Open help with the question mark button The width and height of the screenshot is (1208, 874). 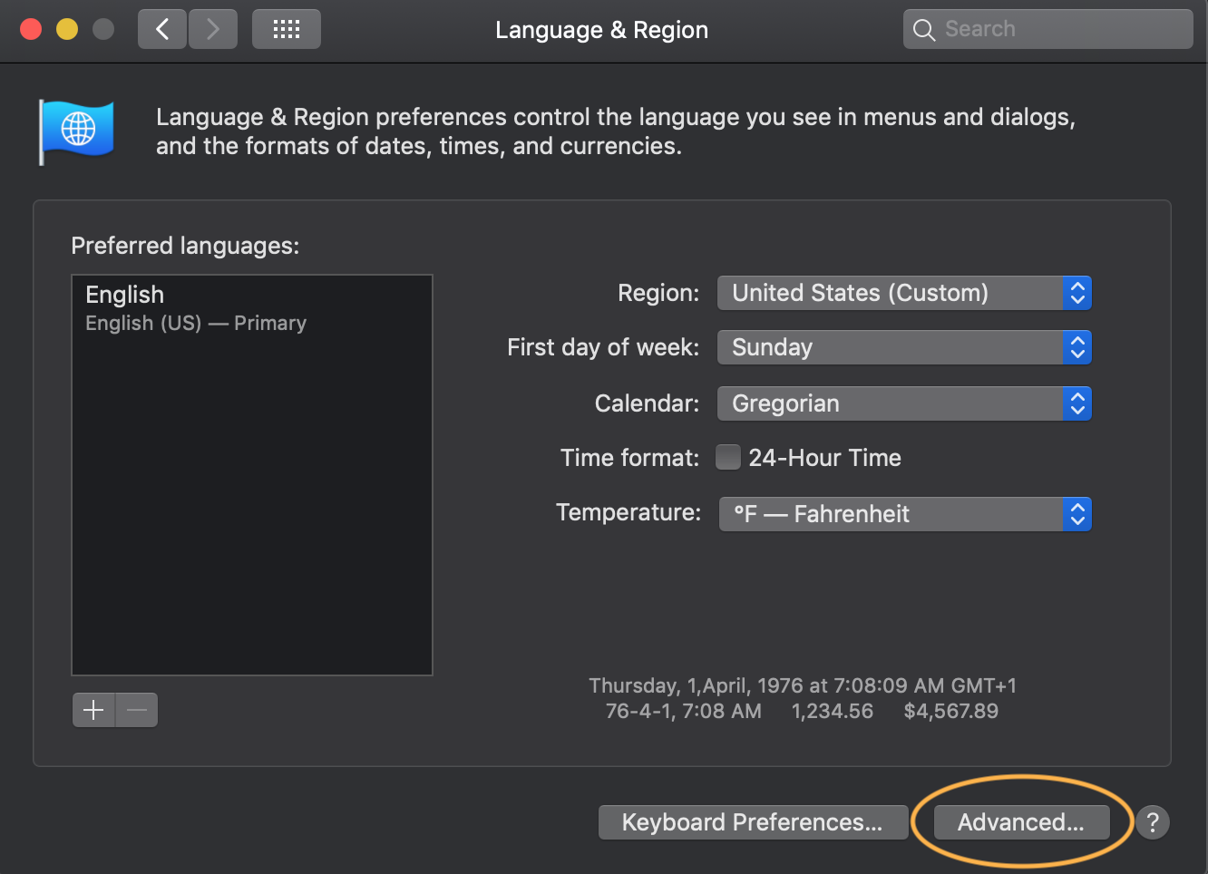[1153, 822]
